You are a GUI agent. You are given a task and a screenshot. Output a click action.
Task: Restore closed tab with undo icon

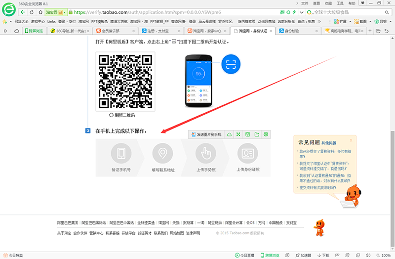(x=387, y=31)
